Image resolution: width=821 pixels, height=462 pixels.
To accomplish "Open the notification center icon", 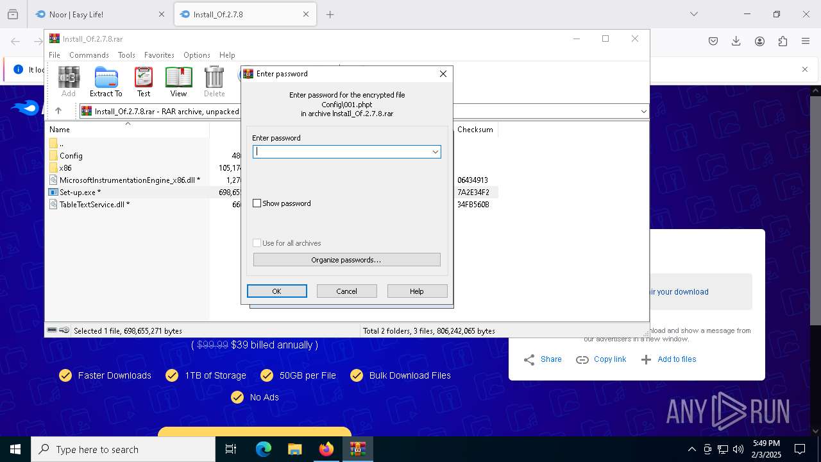I will [800, 449].
